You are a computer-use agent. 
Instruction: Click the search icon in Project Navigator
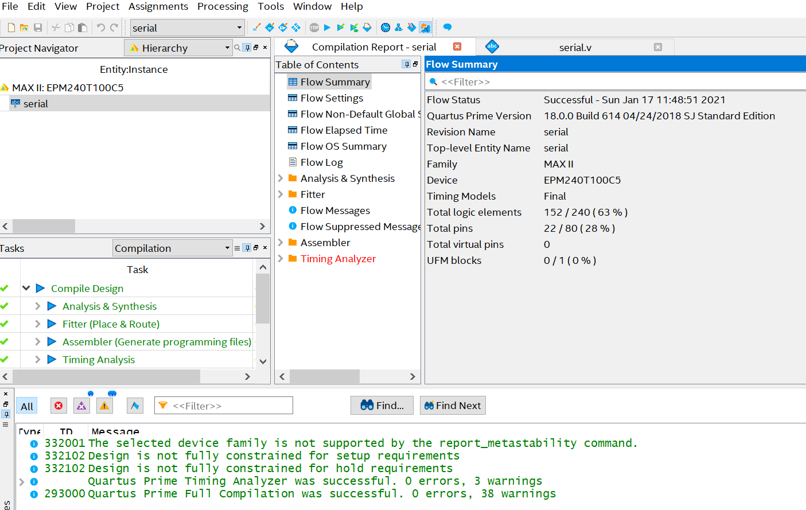(237, 48)
